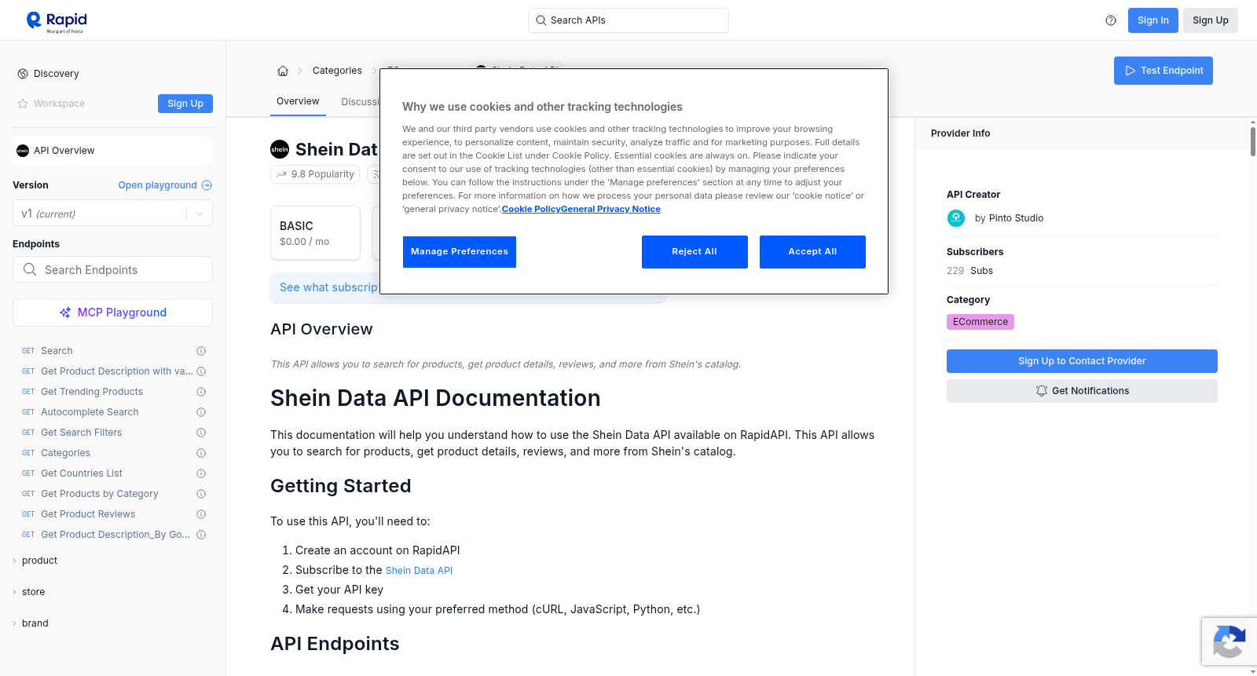Click the info icon beside the Search endpoint
Screen dimensions: 1257x676
201,351
